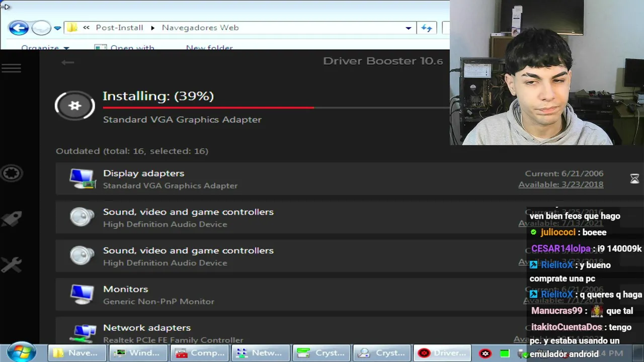Open the Organize menu dropdown

(45, 47)
